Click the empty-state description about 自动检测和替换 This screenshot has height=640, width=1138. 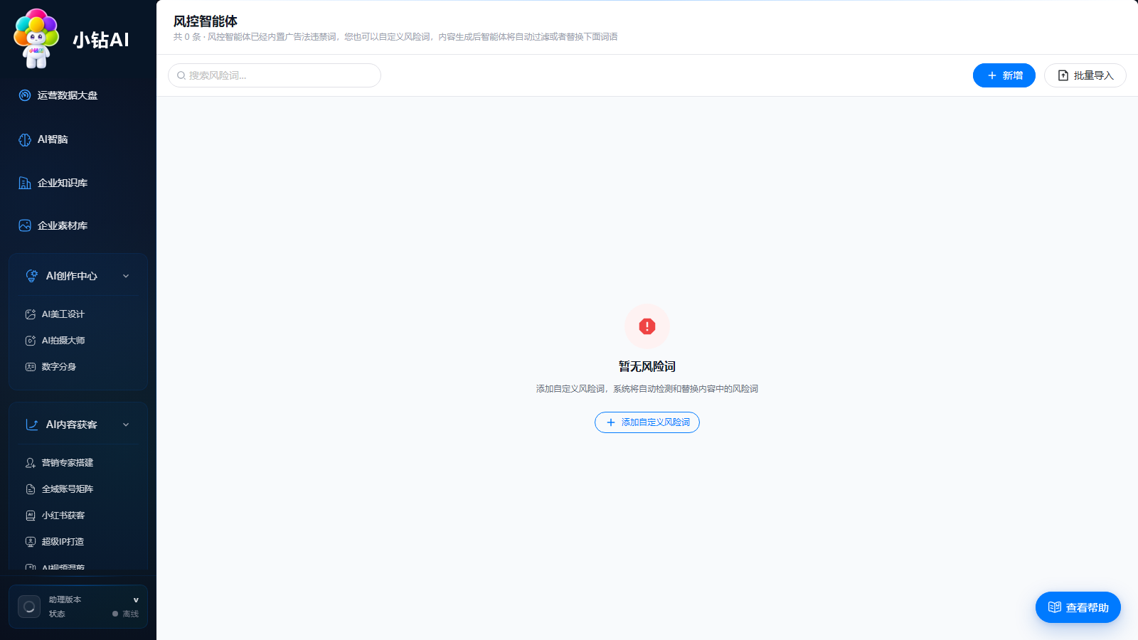[x=647, y=389]
